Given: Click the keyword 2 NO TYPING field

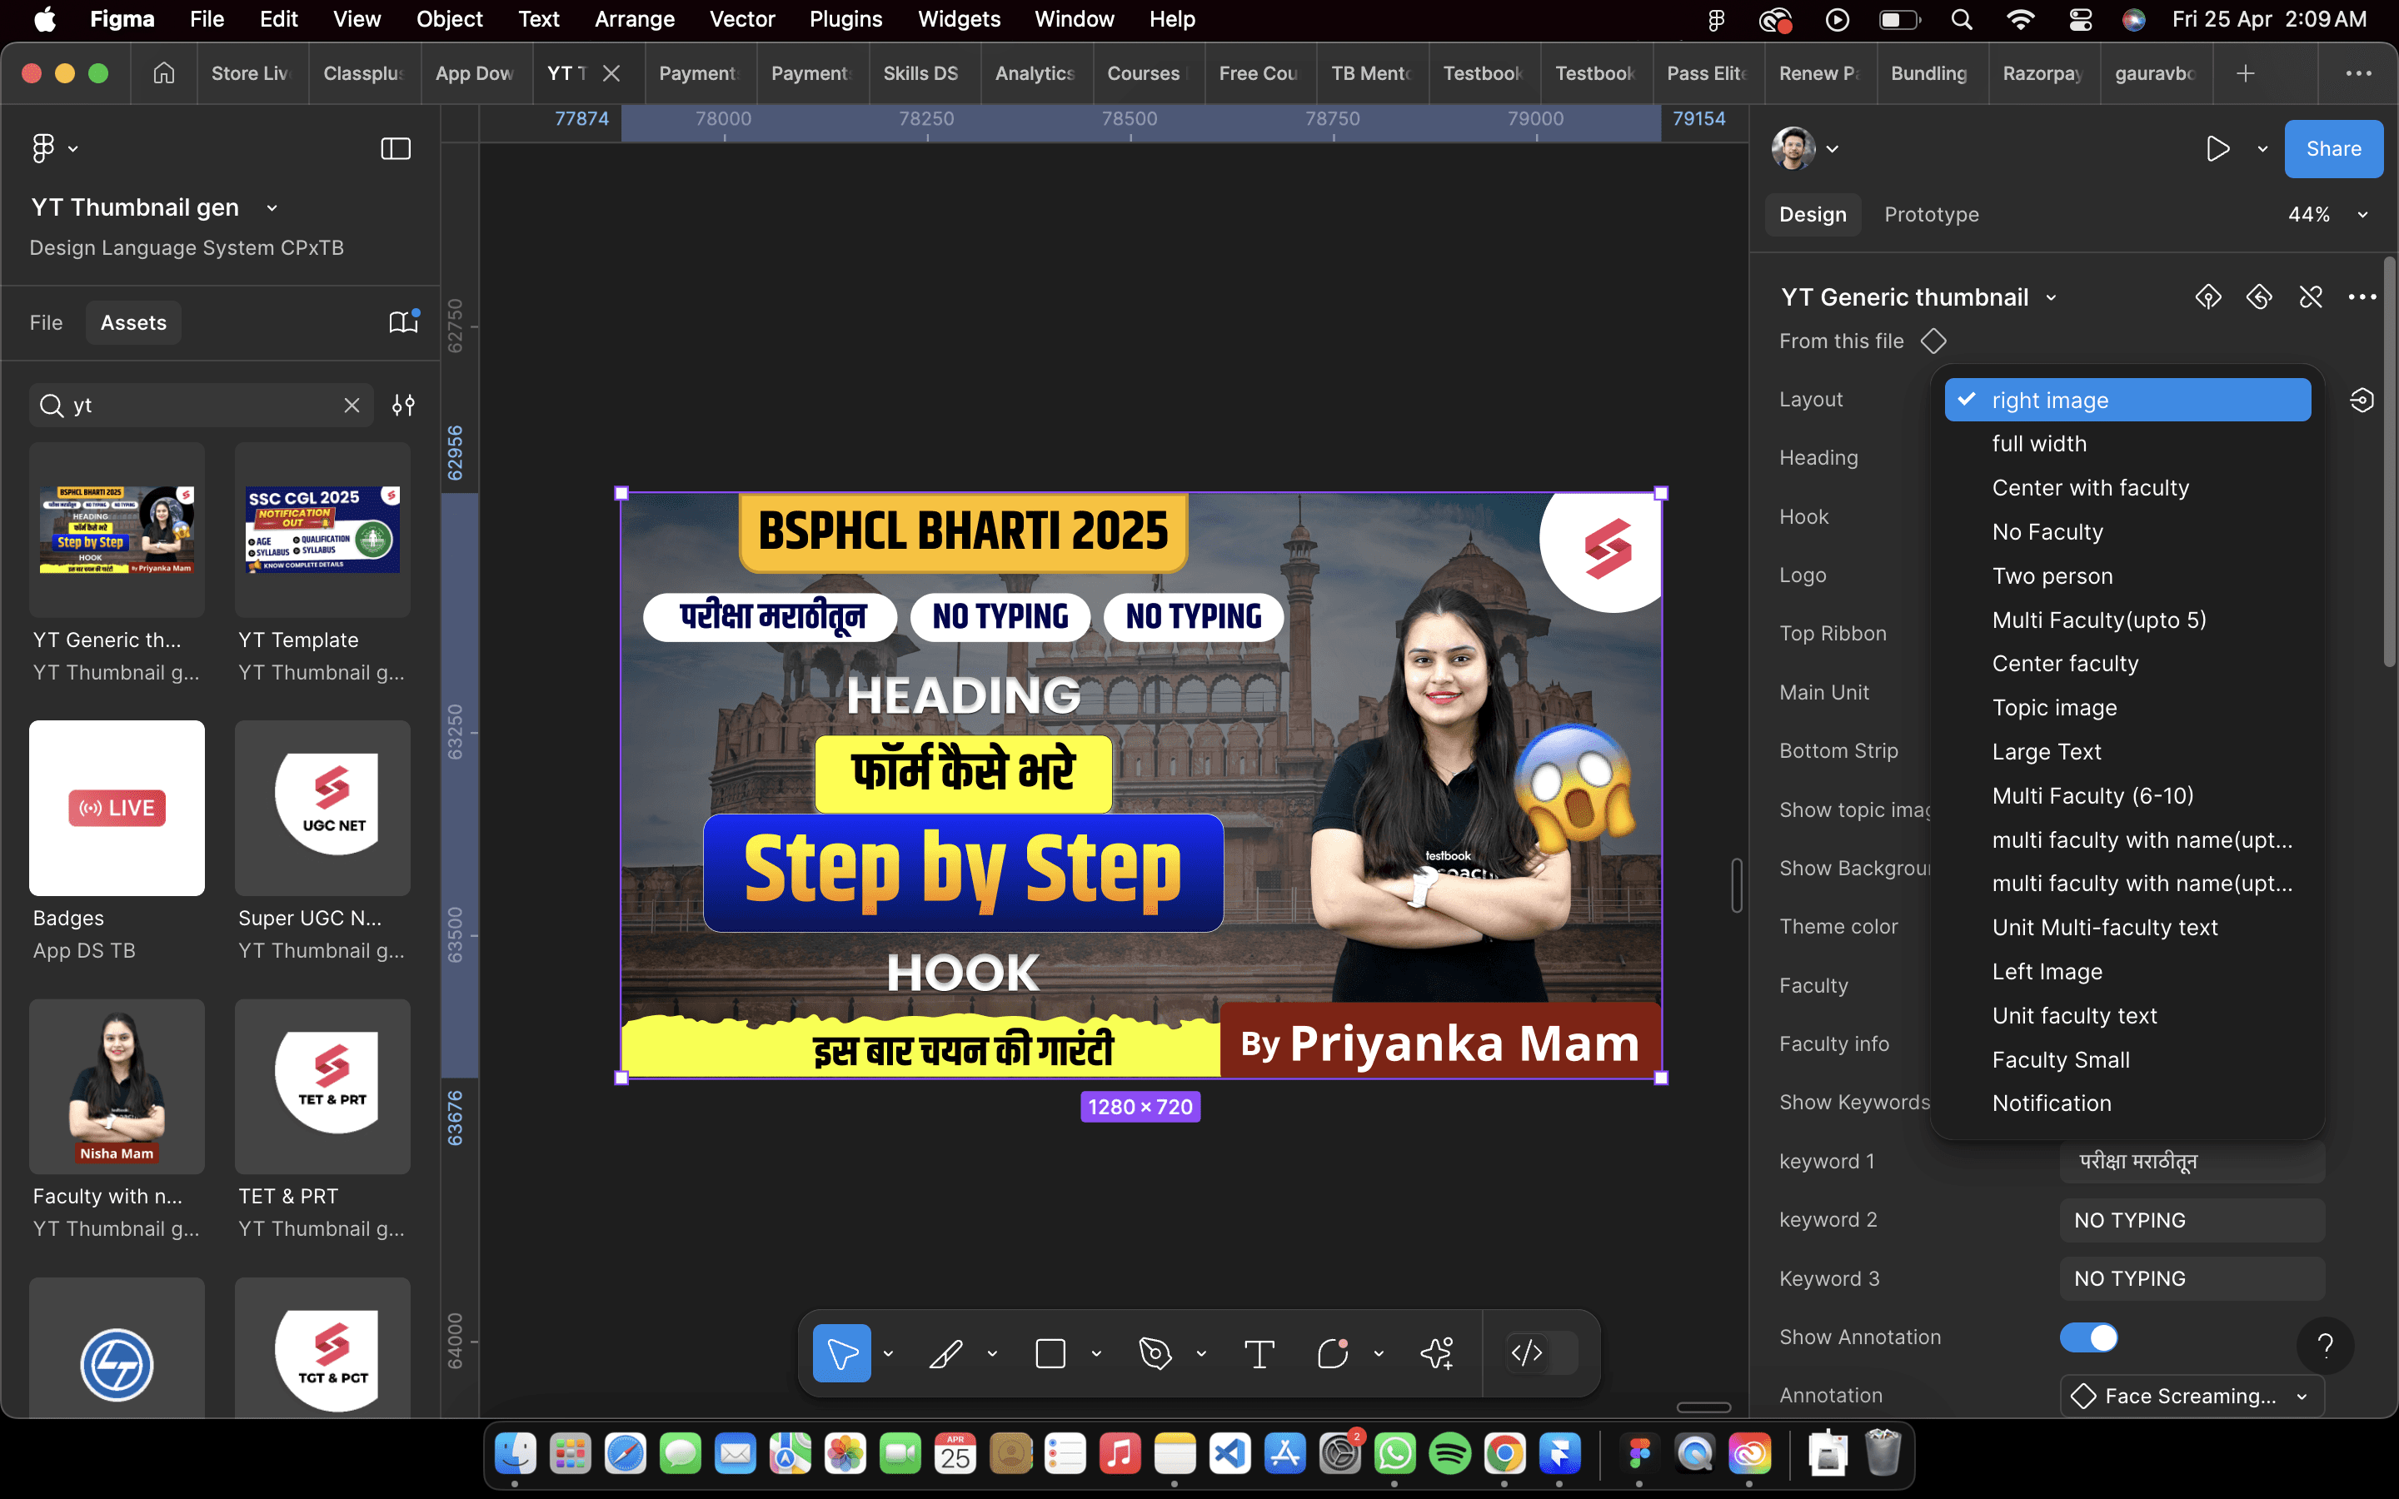Looking at the screenshot, I should (x=2191, y=1220).
